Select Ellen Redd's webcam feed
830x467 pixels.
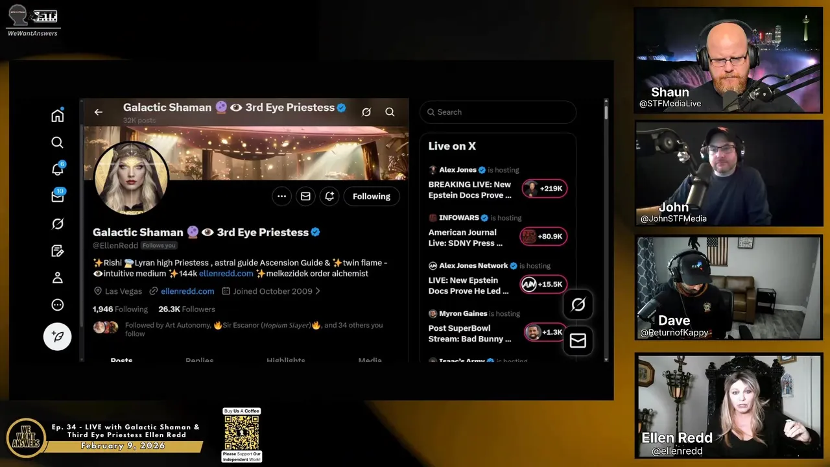click(729, 406)
